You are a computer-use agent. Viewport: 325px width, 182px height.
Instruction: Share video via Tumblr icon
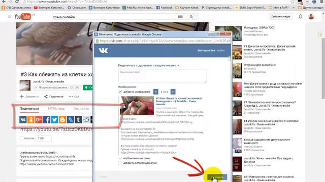pyautogui.click(x=78, y=119)
